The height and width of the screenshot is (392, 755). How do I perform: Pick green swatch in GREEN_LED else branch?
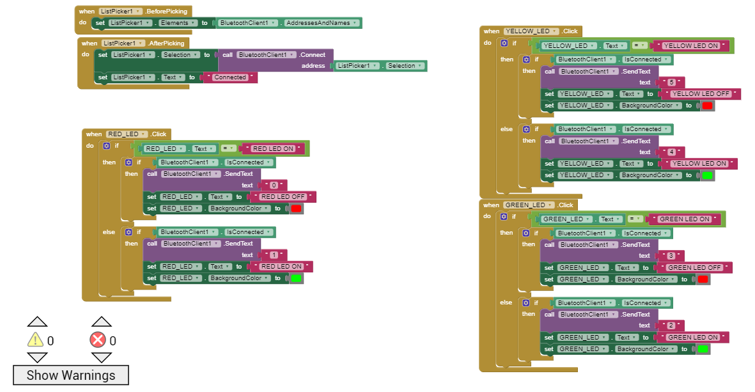point(703,349)
